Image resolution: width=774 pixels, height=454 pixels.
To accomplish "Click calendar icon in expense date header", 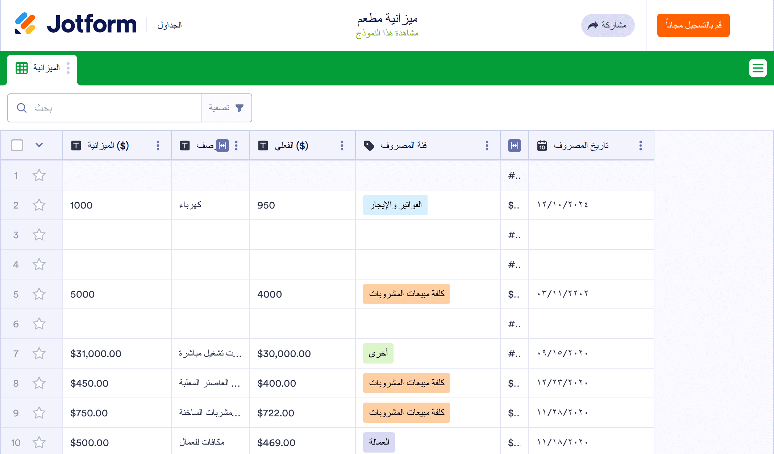I will coord(542,146).
